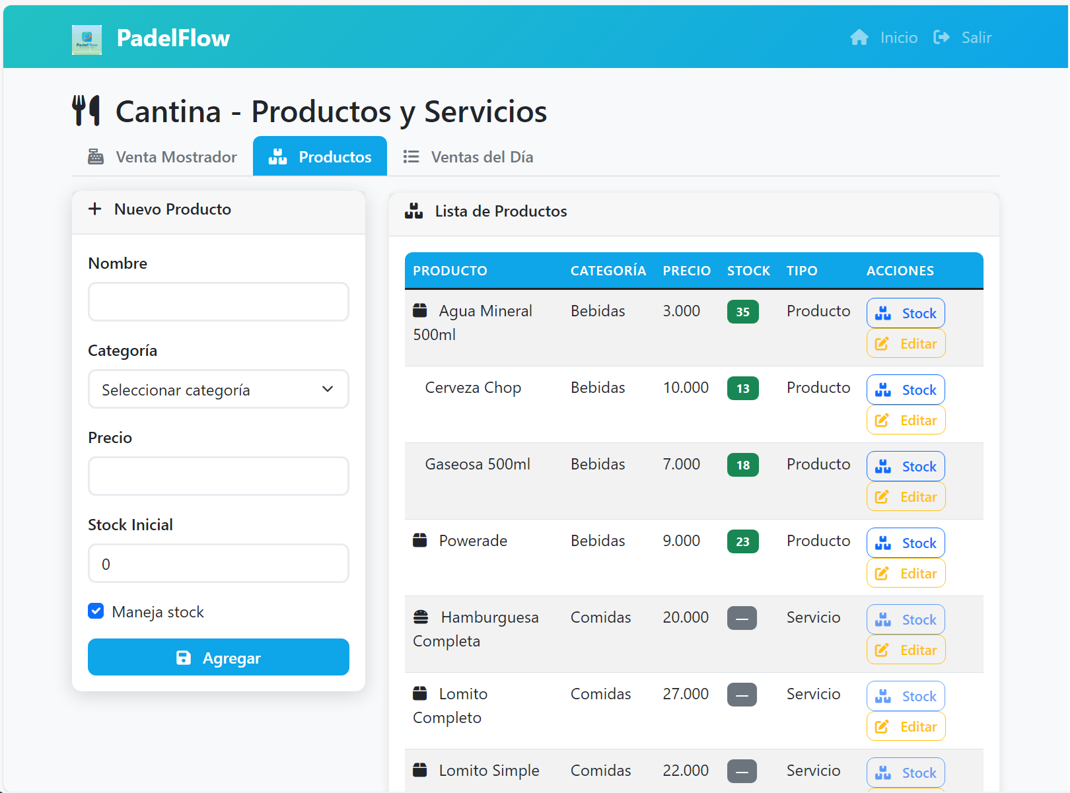This screenshot has height=793, width=1070.
Task: Open the Seleccionar categoría dropdown
Action: tap(218, 390)
